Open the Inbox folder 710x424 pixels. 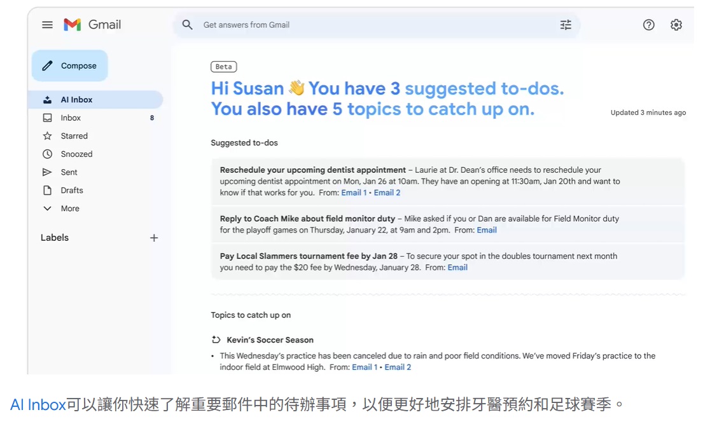coord(71,118)
